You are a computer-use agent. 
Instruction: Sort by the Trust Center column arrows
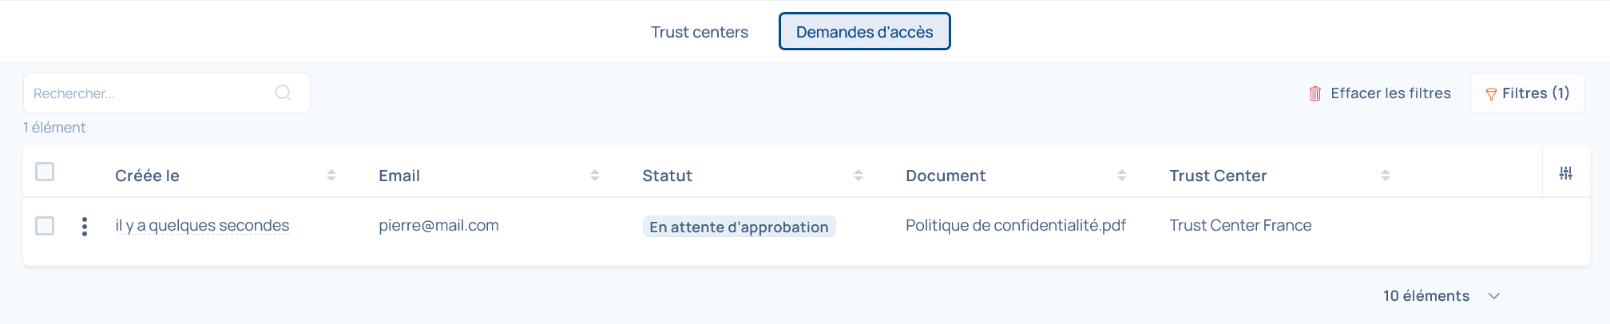(x=1386, y=176)
